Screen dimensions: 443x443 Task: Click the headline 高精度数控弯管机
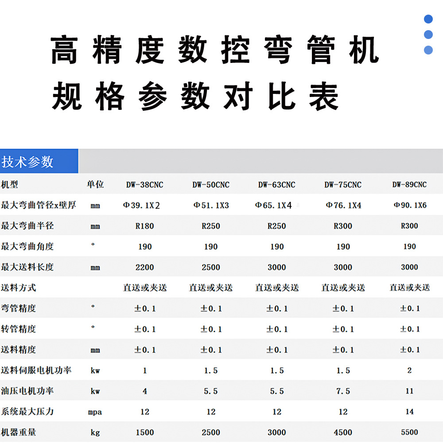(214, 50)
